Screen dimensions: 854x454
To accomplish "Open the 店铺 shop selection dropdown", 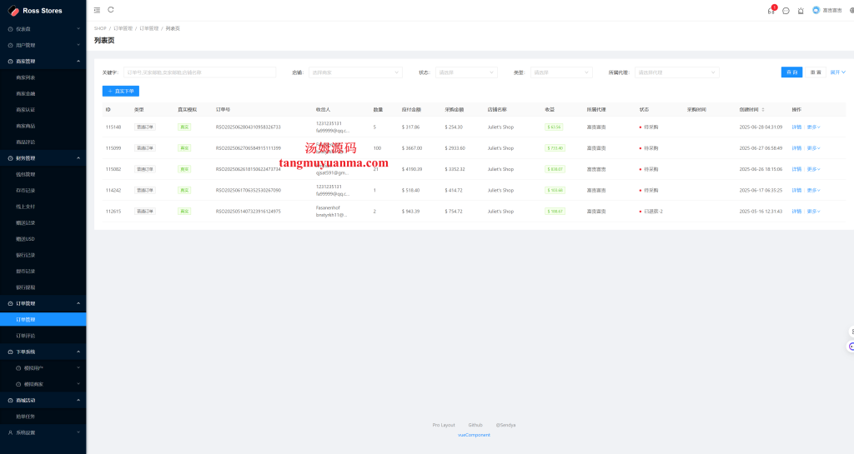I will (x=355, y=72).
